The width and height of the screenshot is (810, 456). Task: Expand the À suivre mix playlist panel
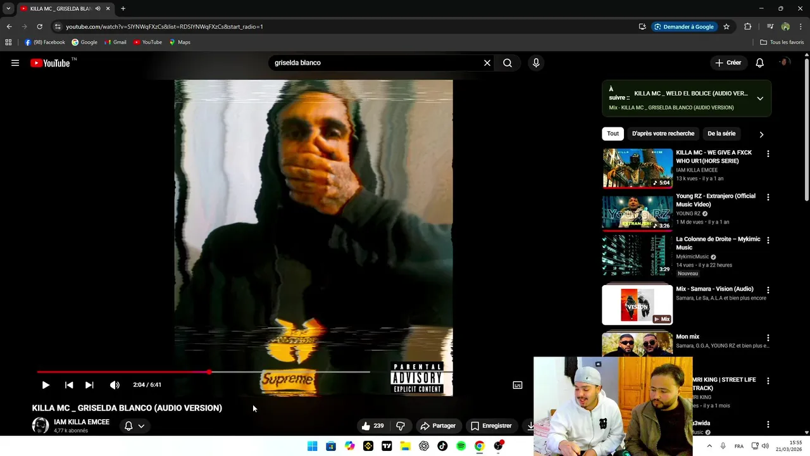click(x=760, y=98)
